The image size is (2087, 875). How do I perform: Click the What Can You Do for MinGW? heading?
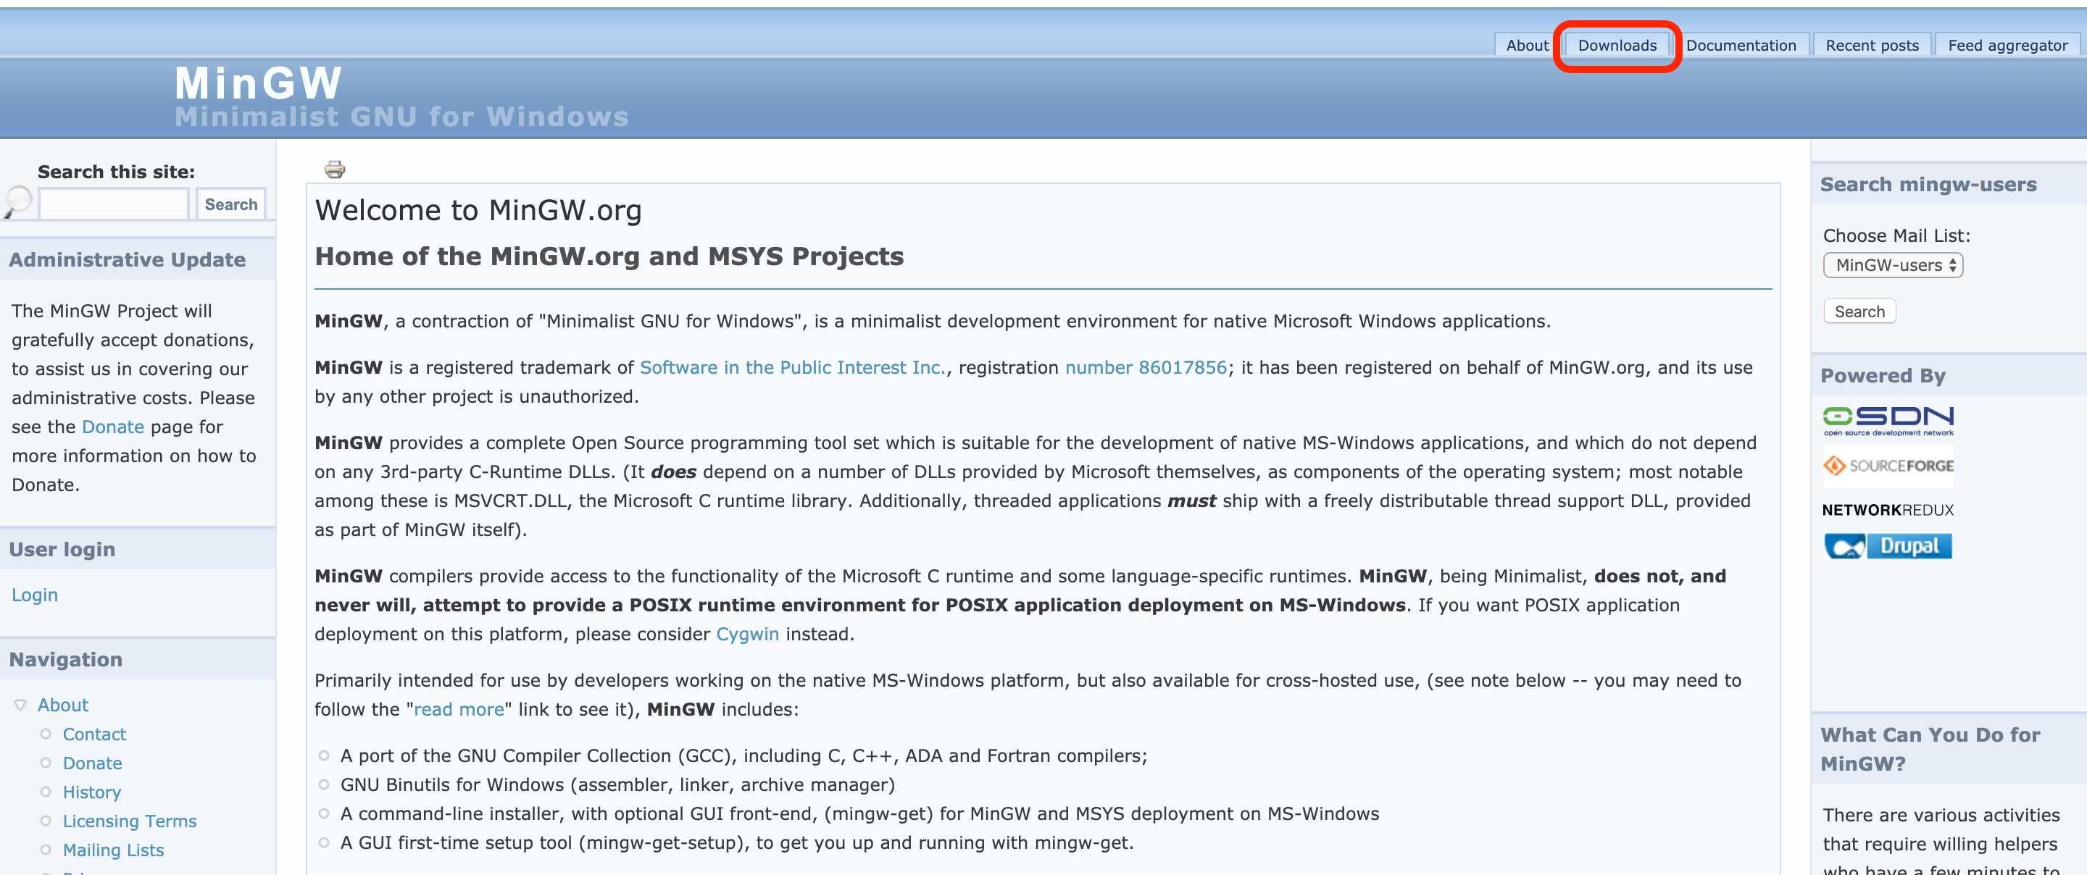[x=1930, y=750]
